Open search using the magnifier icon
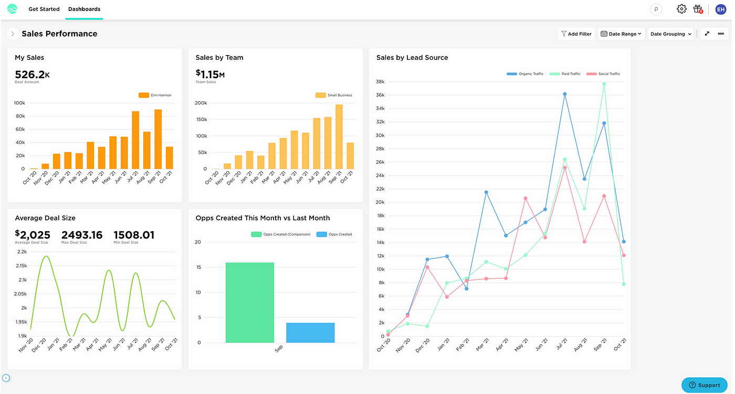The image size is (735, 394). coord(656,9)
